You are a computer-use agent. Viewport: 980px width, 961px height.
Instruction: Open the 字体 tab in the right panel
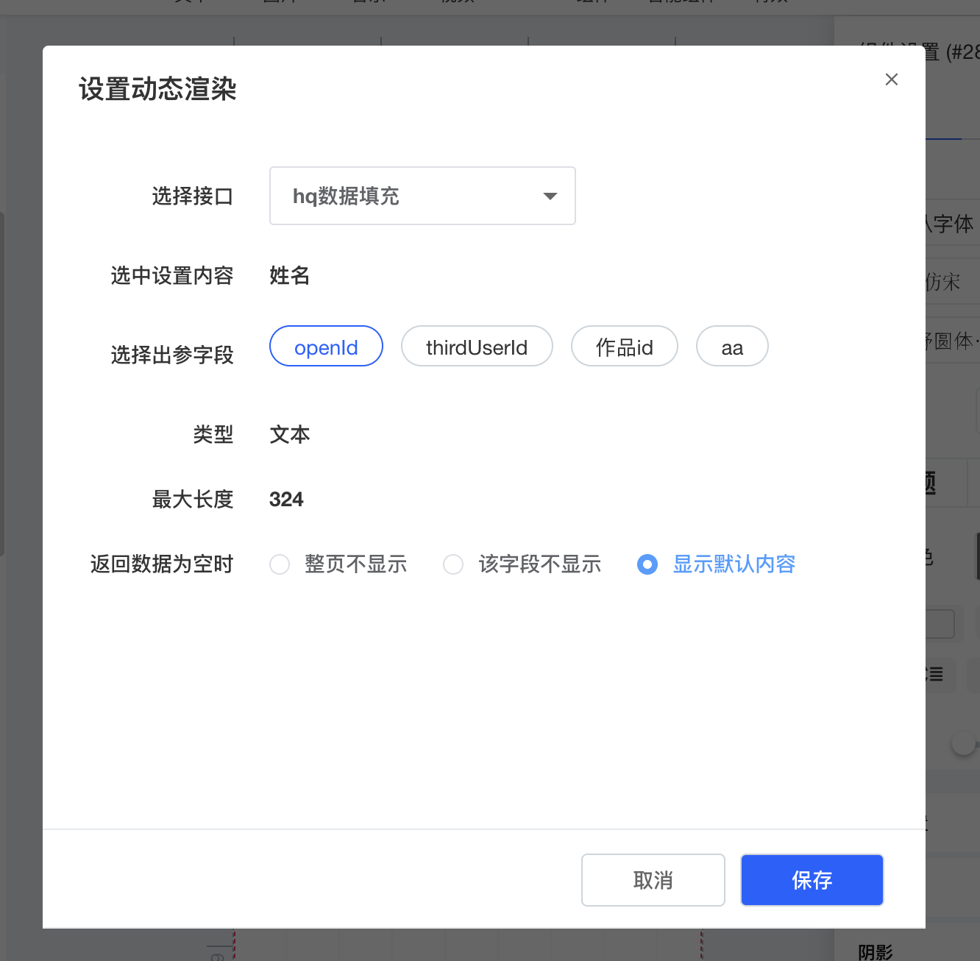[952, 224]
